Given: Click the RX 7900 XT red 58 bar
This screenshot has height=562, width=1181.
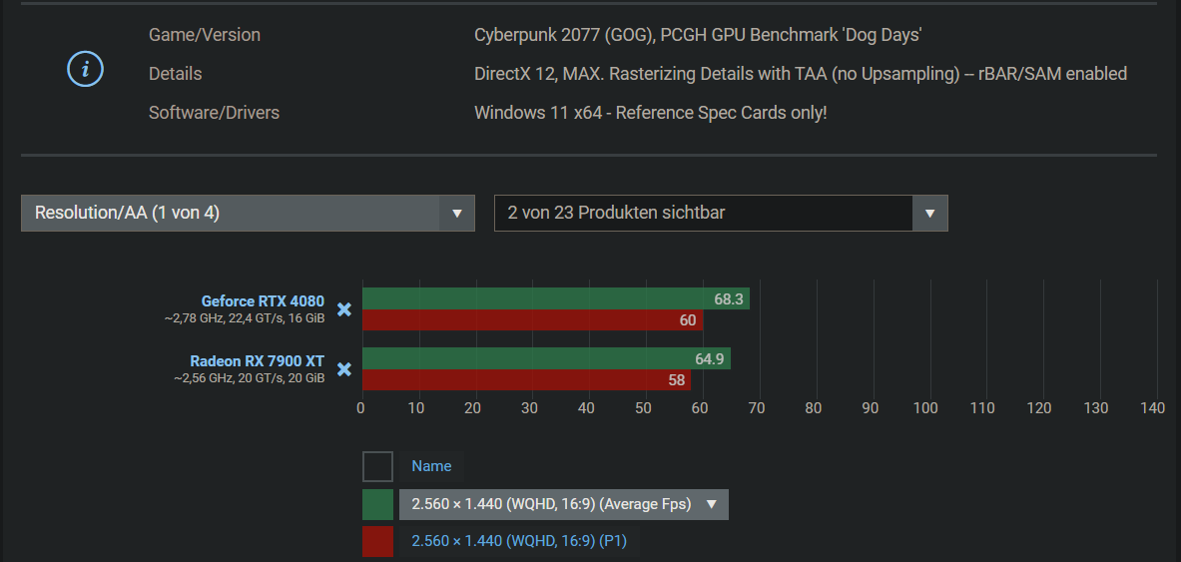Looking at the screenshot, I should pos(526,379).
